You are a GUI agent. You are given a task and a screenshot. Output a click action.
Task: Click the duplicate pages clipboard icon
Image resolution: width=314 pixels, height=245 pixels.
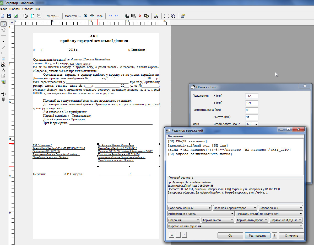pyautogui.click(x=147, y=16)
